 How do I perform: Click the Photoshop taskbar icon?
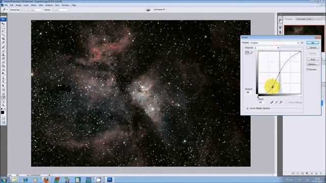pos(110,179)
